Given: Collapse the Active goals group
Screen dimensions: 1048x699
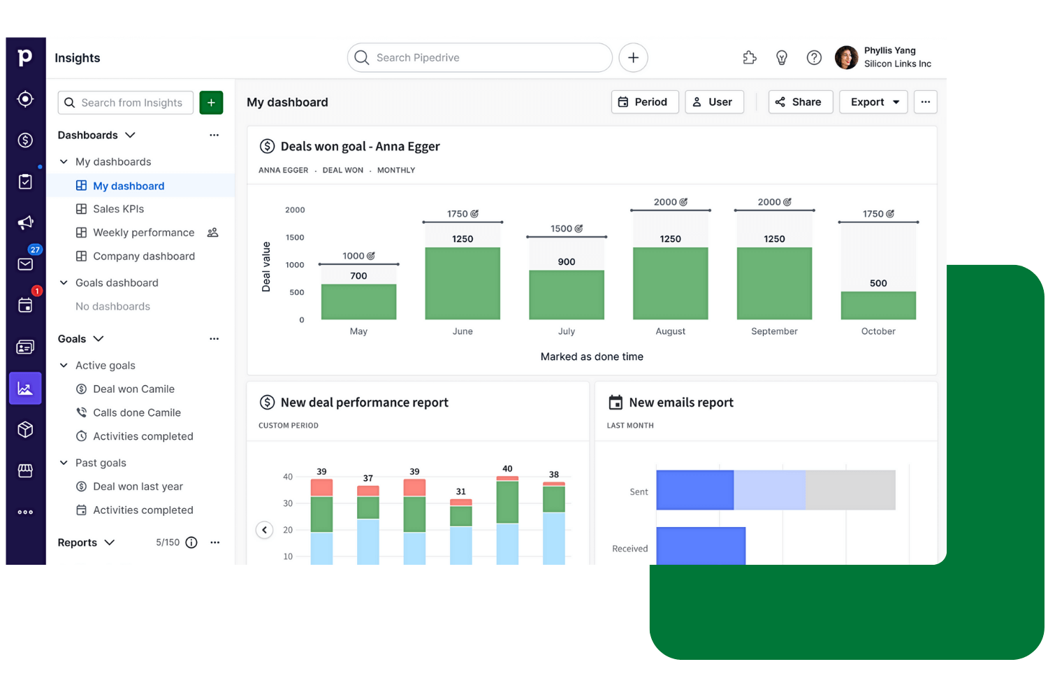Looking at the screenshot, I should 64,366.
